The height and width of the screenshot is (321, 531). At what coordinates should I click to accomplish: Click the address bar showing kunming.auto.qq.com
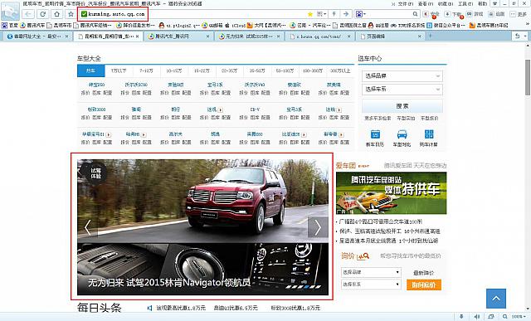point(193,14)
